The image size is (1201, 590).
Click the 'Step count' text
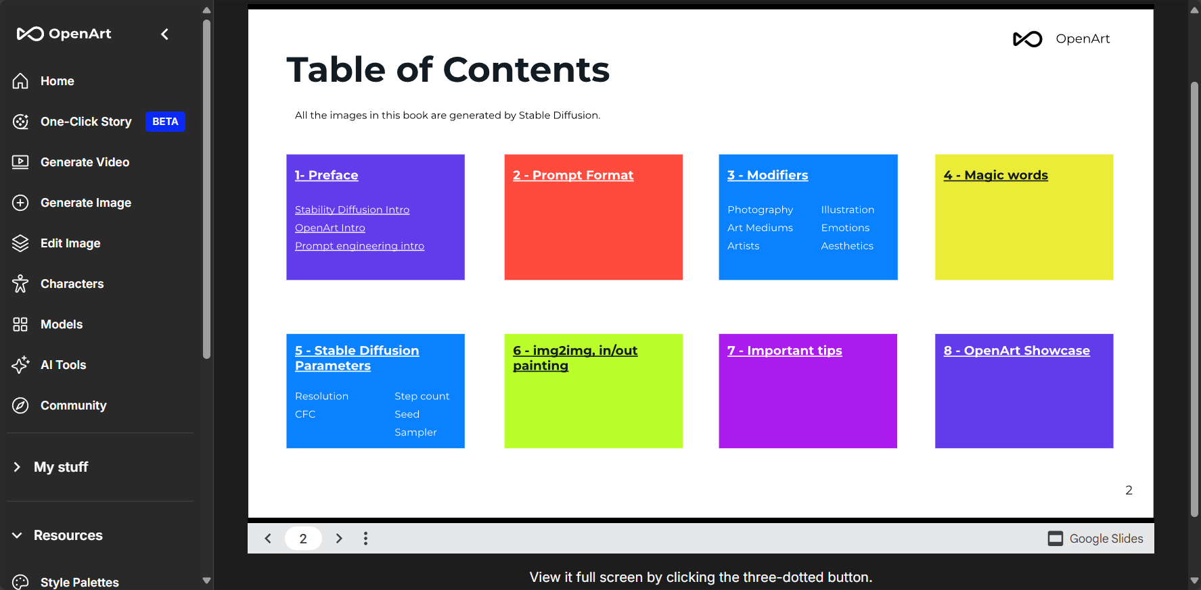tap(422, 396)
